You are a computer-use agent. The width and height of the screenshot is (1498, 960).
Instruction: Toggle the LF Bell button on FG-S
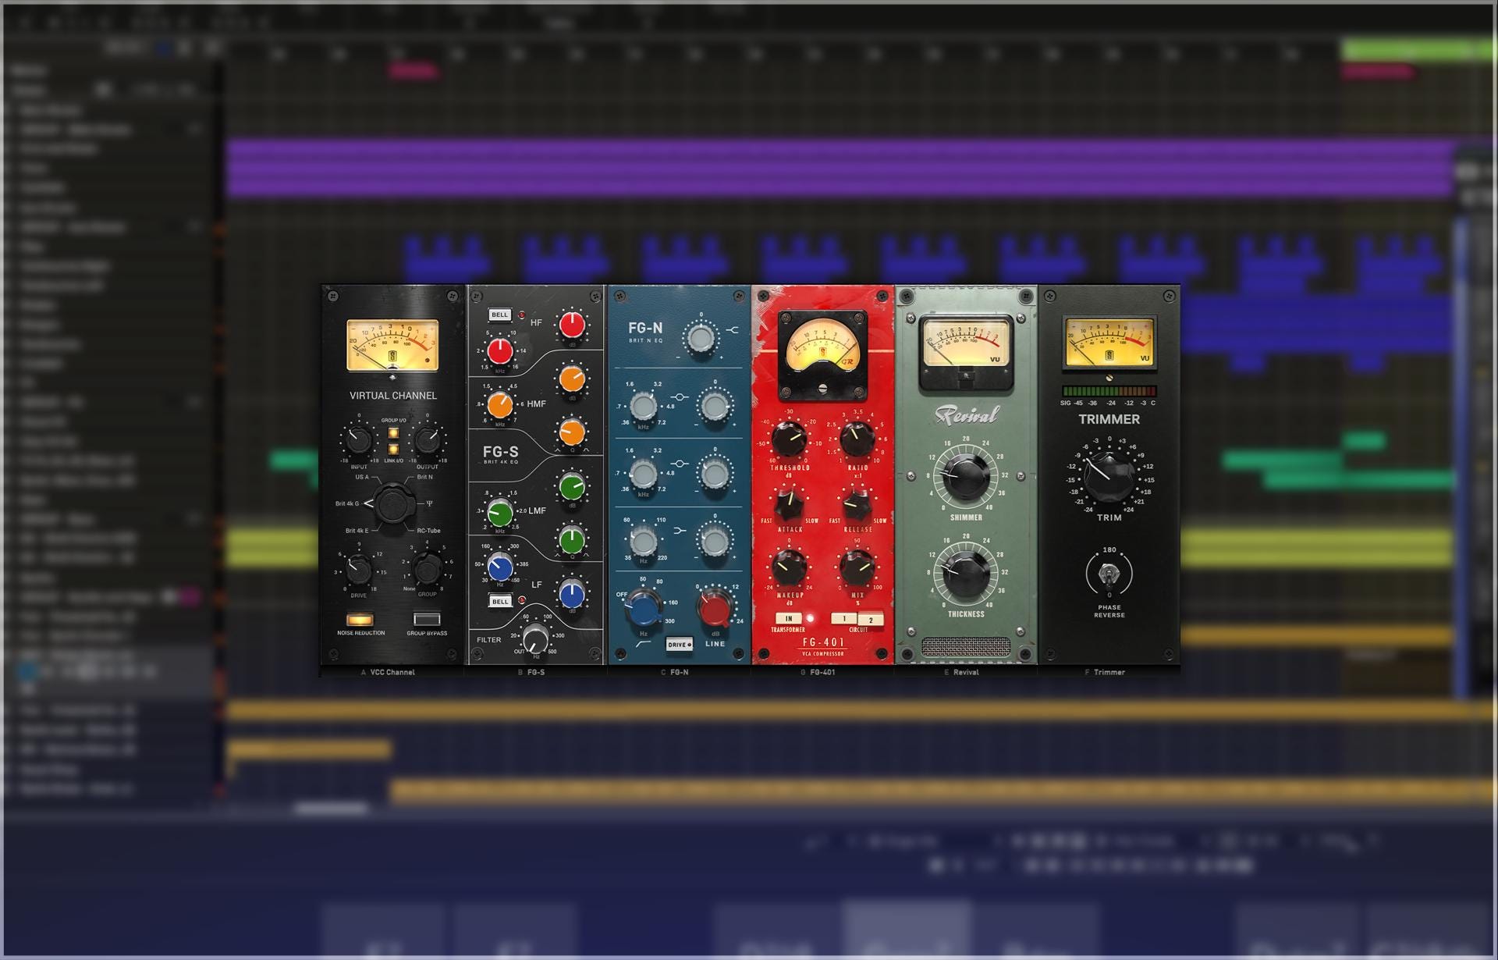(500, 601)
